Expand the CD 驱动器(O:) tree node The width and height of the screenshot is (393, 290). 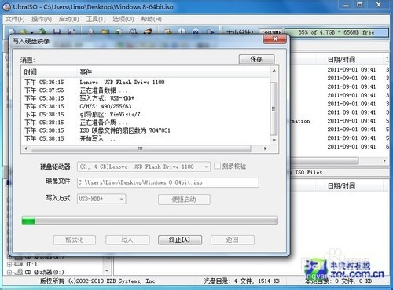click(x=9, y=273)
